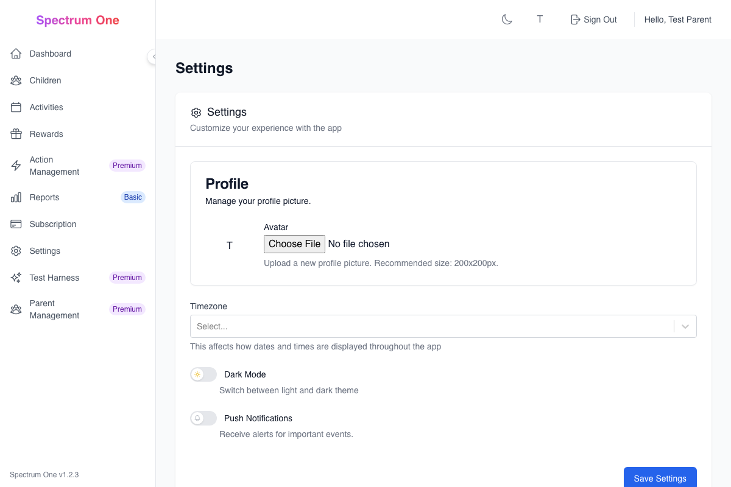The height and width of the screenshot is (487, 731).
Task: Toggle Dark Mode switch on
Action: coord(203,374)
